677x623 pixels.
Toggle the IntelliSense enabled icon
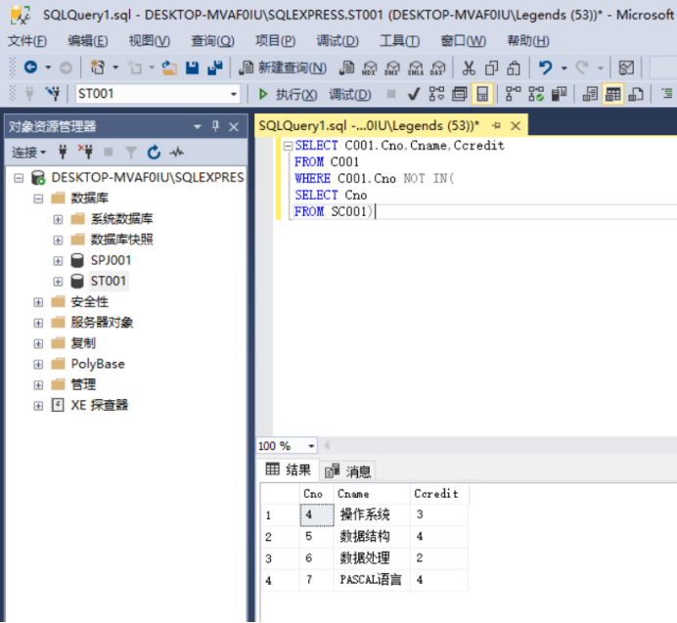(482, 94)
